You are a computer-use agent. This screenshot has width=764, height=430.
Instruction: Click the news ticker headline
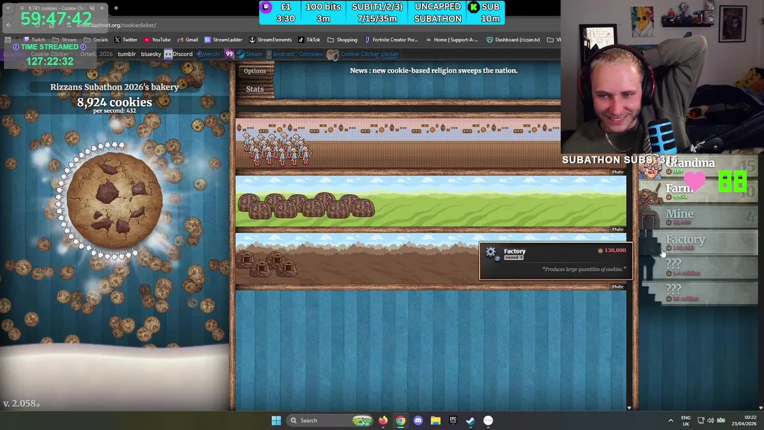click(433, 70)
